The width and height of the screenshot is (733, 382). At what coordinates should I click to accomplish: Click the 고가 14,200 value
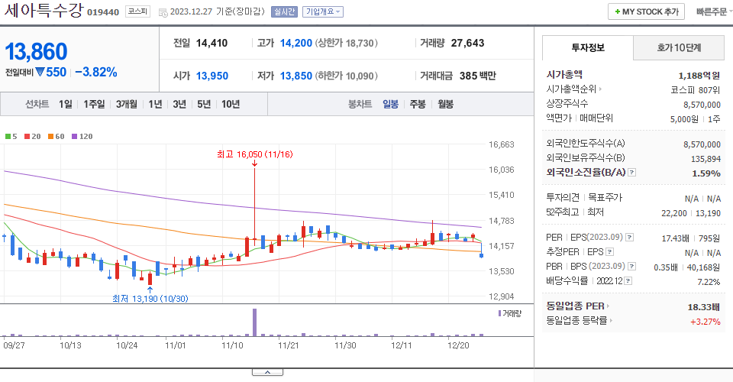[x=296, y=43]
